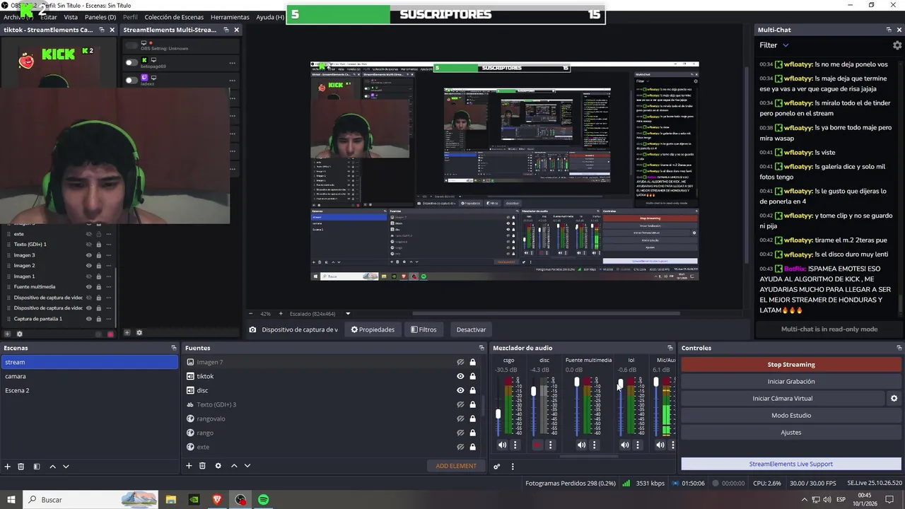Mute the csgo audio channel
This screenshot has width=905, height=509.
[502, 445]
